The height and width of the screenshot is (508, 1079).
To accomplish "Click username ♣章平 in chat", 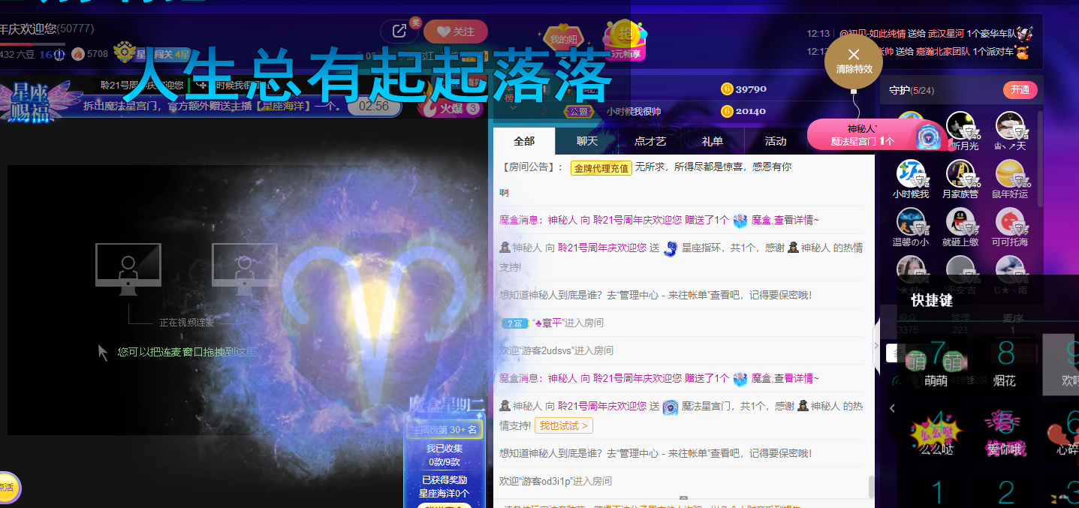I will point(549,323).
